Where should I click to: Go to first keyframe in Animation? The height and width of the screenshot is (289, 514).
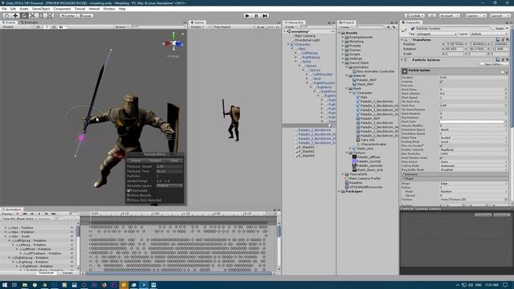tap(25, 214)
